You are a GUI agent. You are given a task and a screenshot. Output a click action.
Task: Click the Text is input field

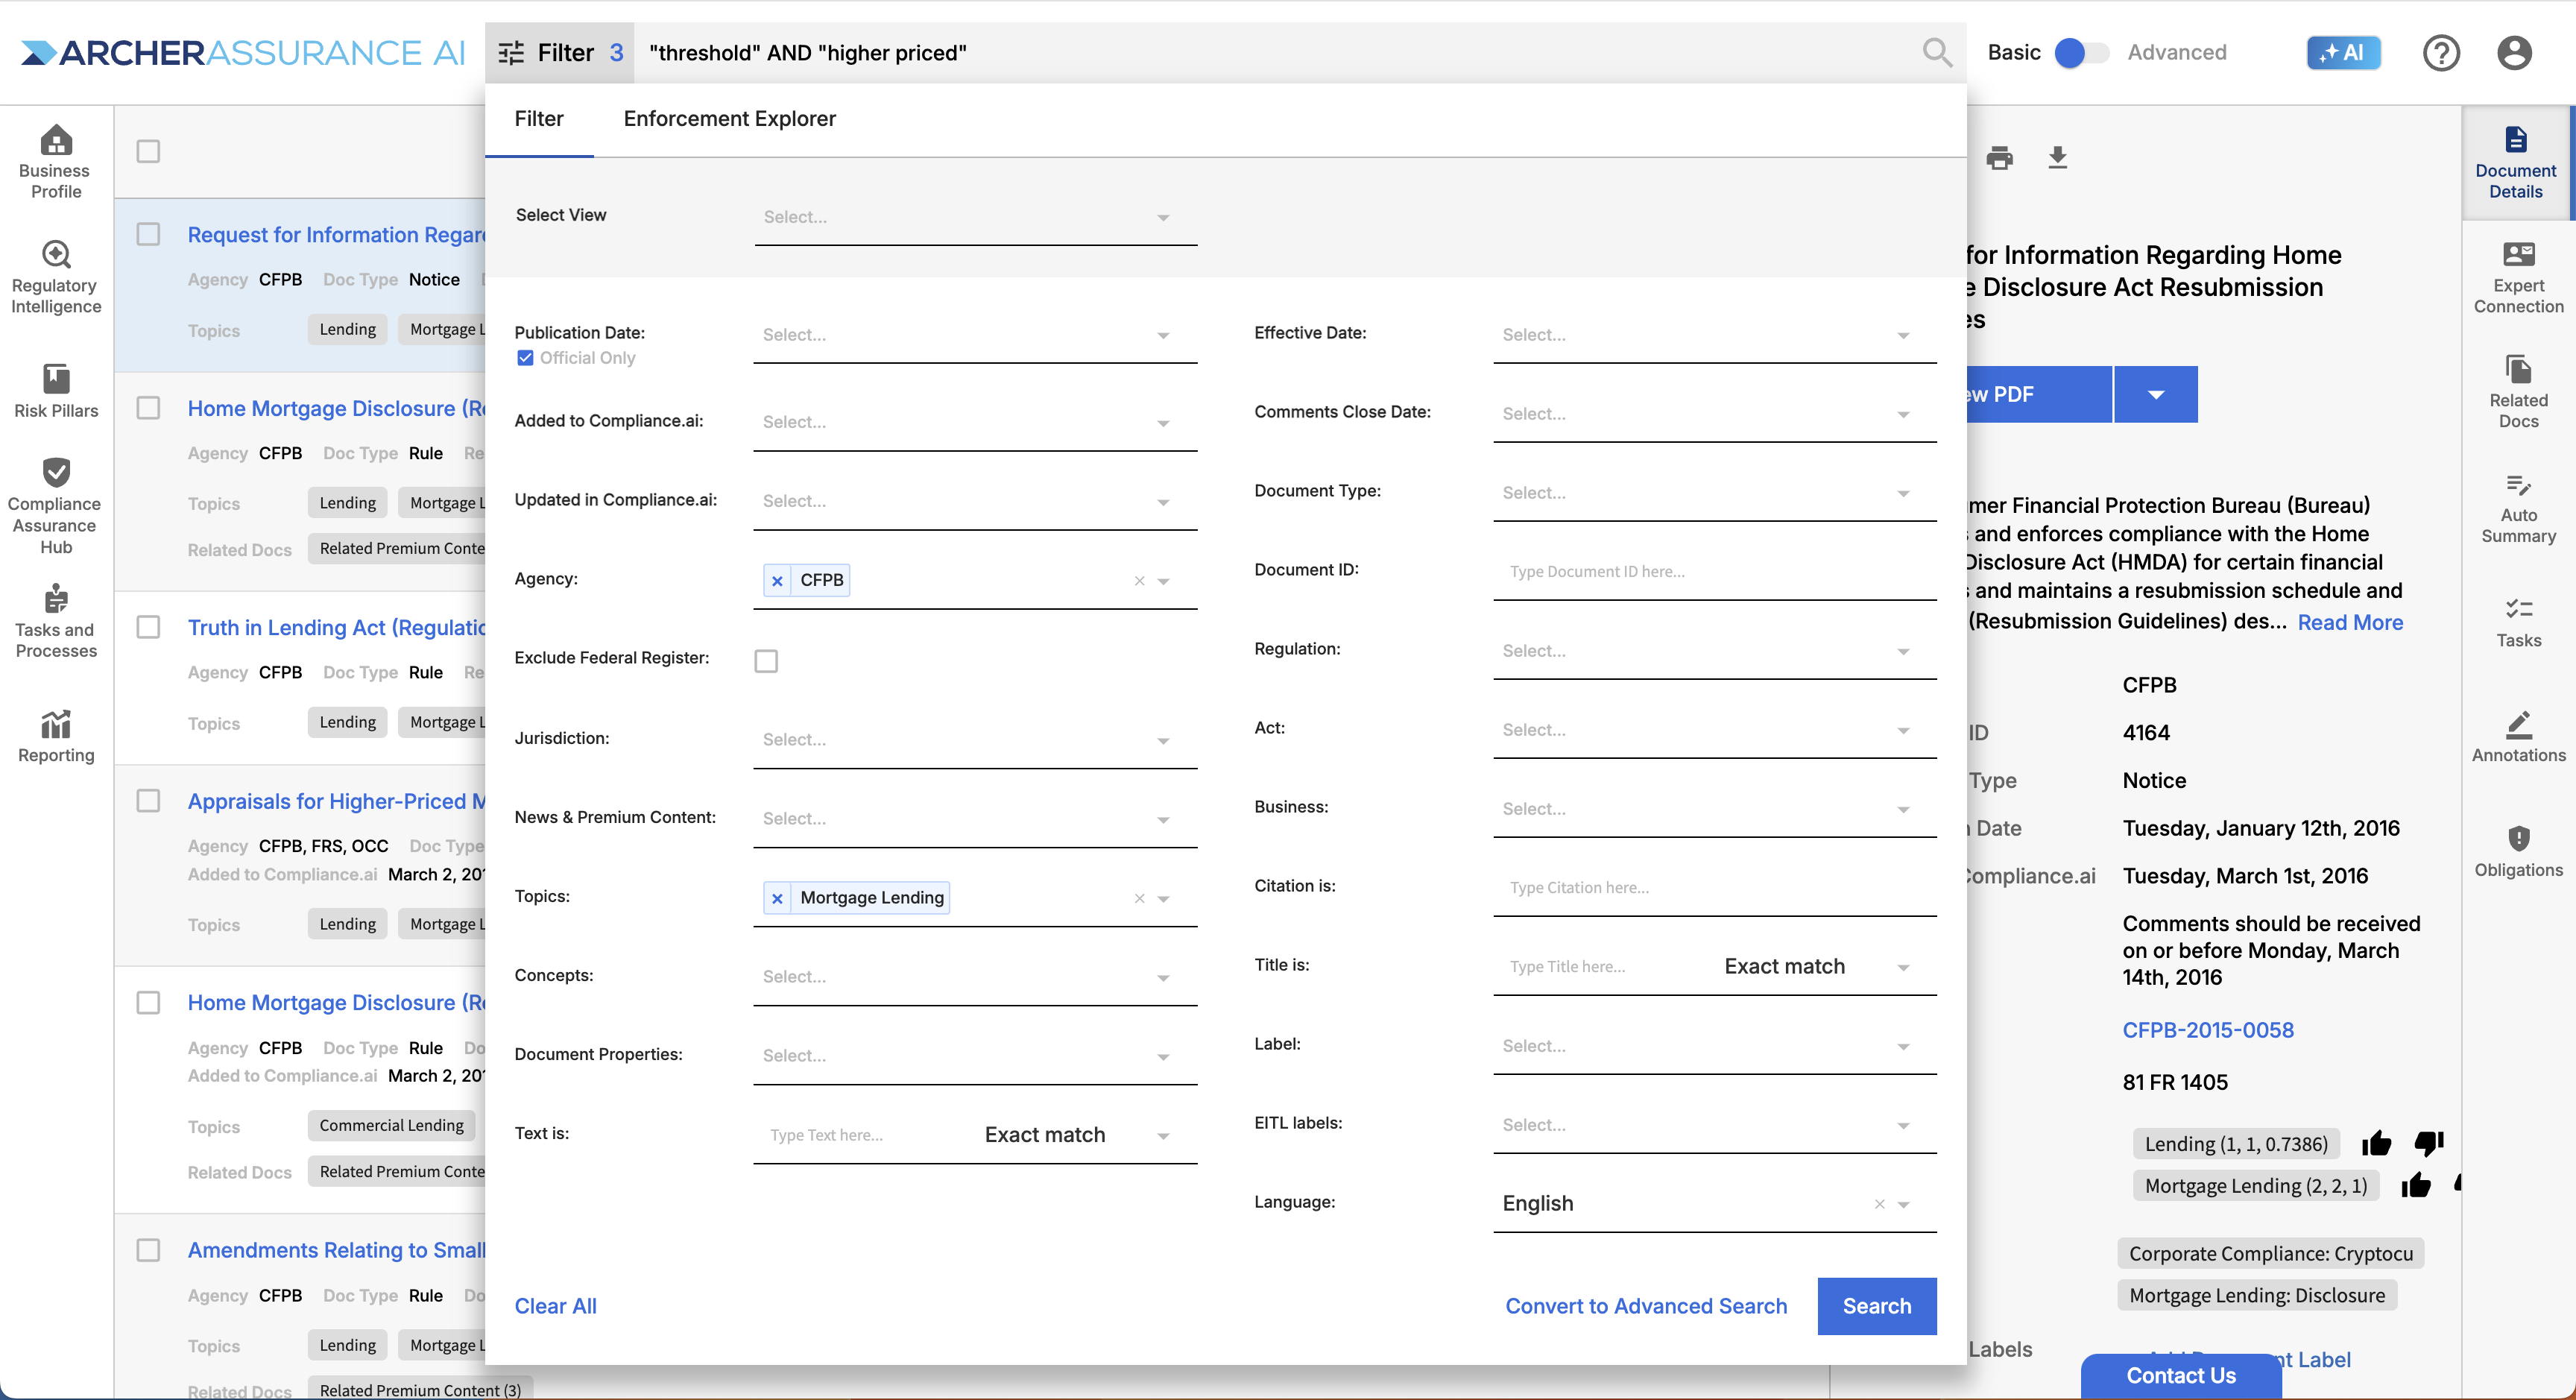pyautogui.click(x=865, y=1135)
